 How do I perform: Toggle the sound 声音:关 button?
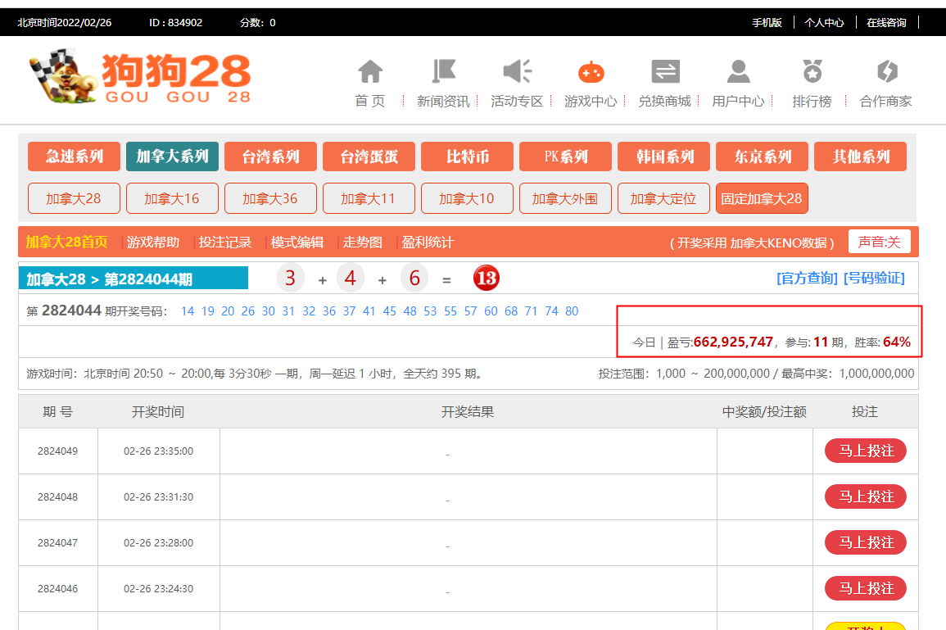coord(879,242)
